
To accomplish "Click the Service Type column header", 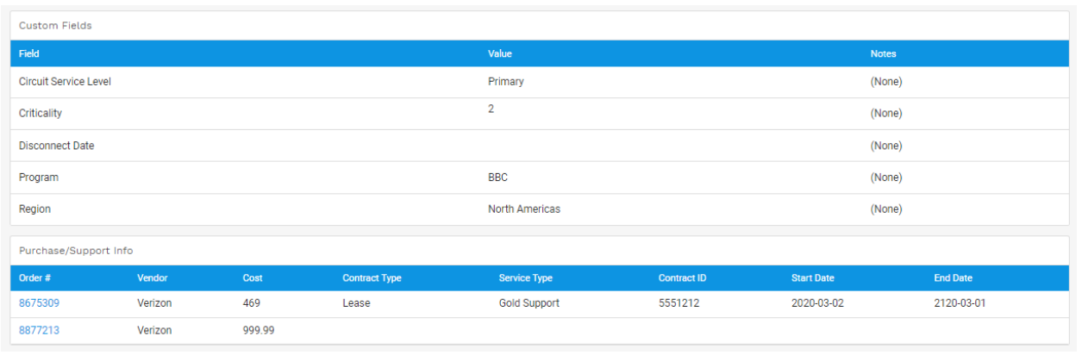I will pyautogui.click(x=526, y=278).
